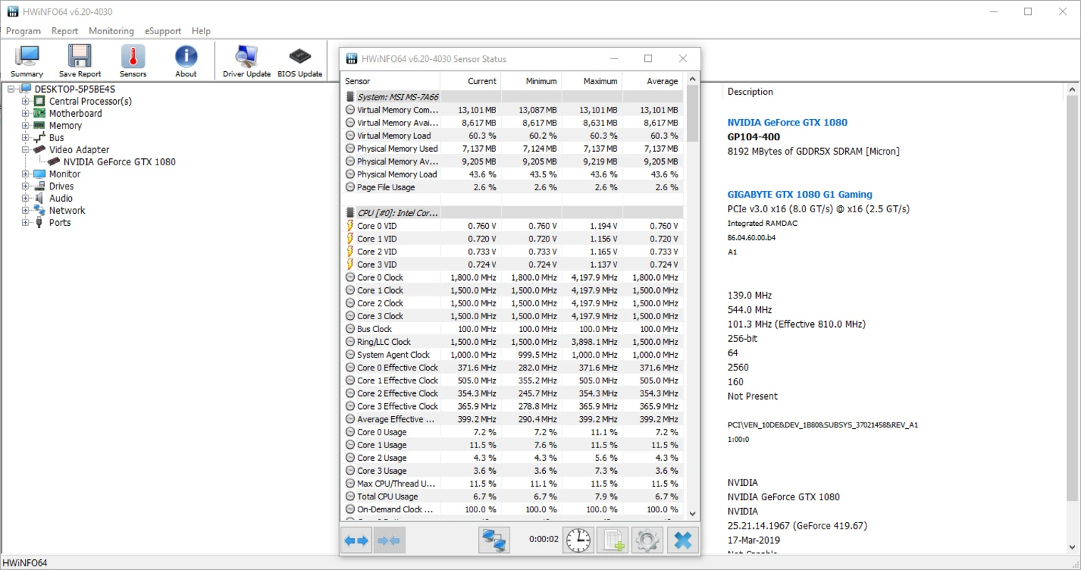
Task: Expand the Drives tree node
Action: pyautogui.click(x=26, y=186)
